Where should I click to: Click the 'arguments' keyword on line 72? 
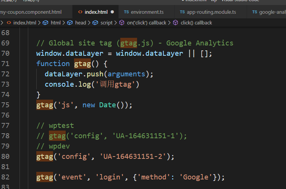pyautogui.click(x=126, y=74)
